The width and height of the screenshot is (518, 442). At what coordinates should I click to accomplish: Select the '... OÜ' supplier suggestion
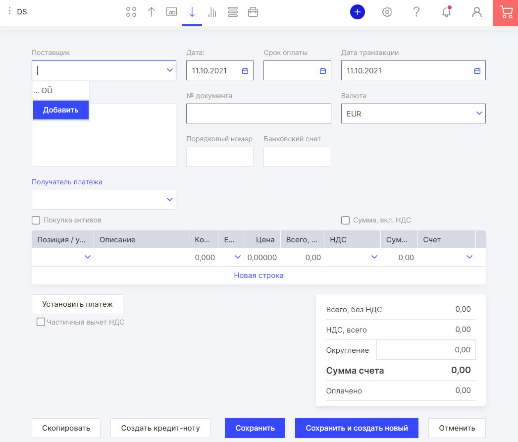[61, 90]
